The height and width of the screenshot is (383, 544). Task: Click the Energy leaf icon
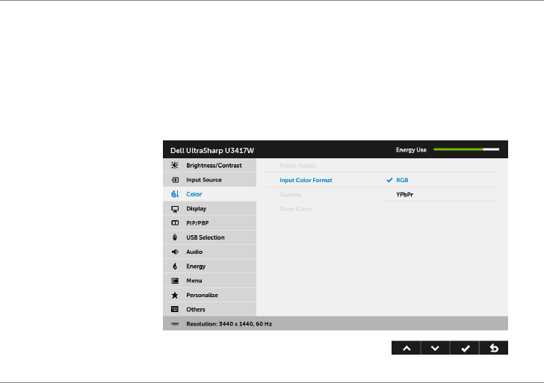tap(175, 267)
